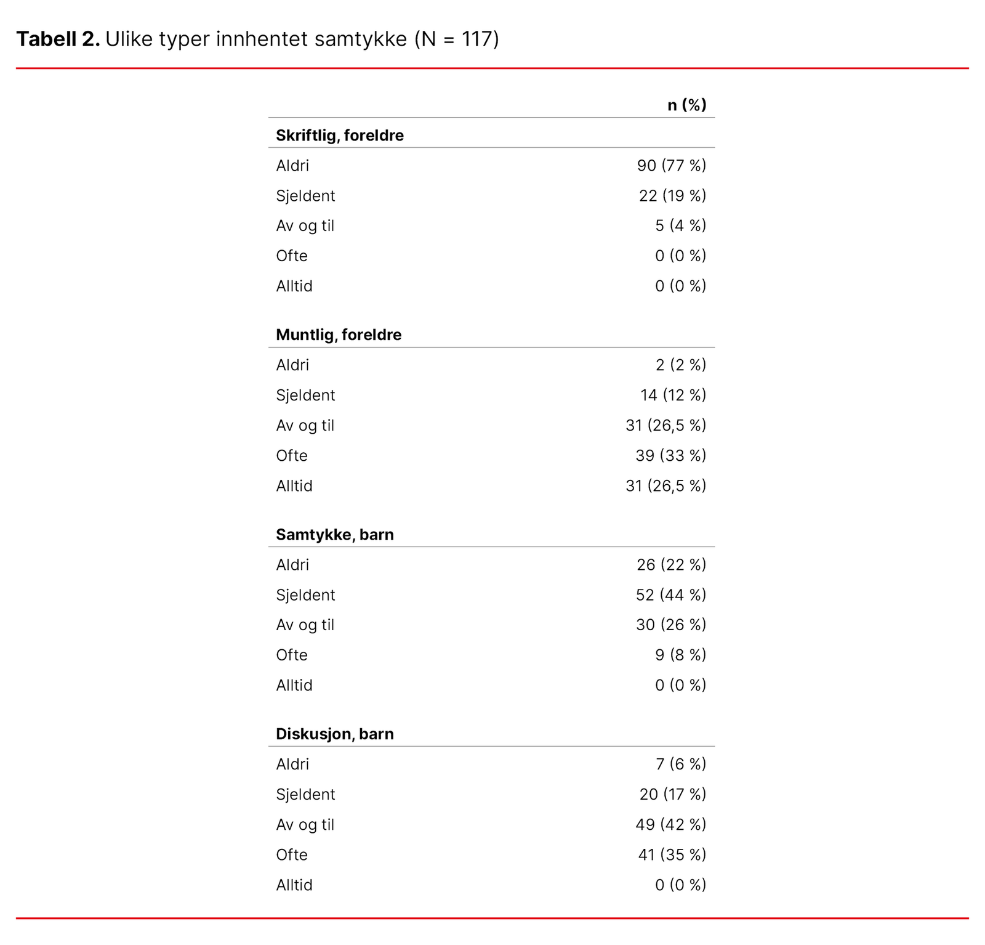Click the value '26 (22 %)'
This screenshot has width=985, height=945.
tap(671, 565)
